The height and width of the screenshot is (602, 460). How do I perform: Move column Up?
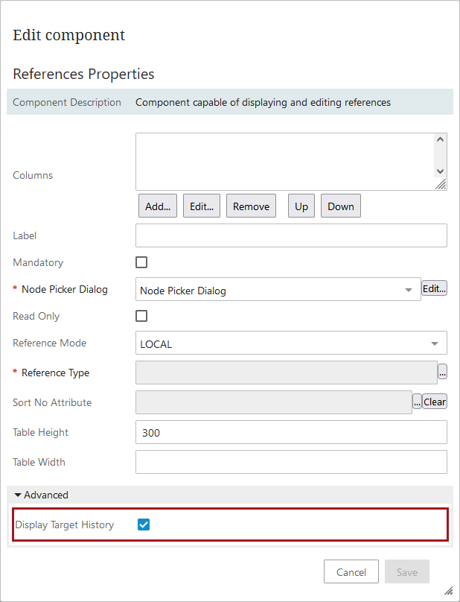(x=301, y=206)
